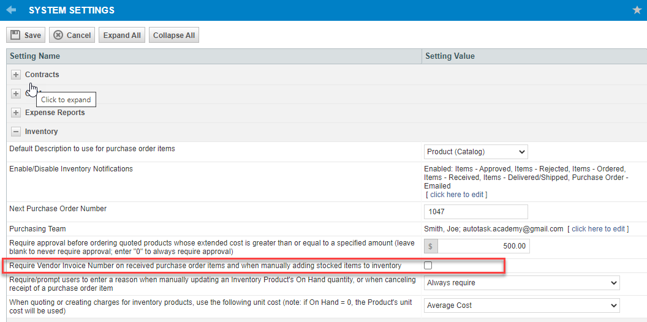Edit inventory notifications via click here link
This screenshot has height=322, width=647.
[x=456, y=194]
